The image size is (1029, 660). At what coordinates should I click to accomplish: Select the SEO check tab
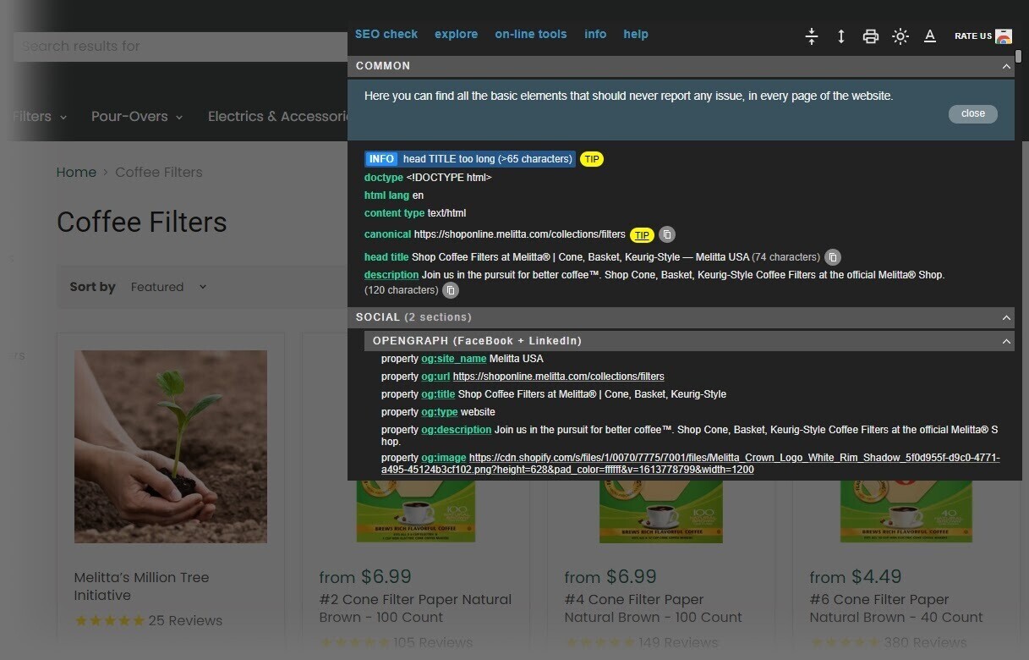[386, 34]
